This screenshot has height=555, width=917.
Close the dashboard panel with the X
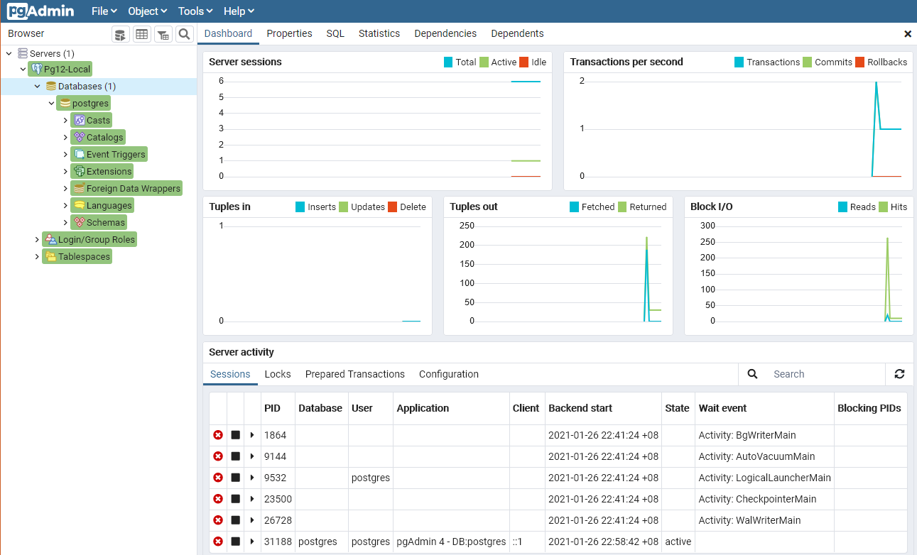(x=907, y=34)
